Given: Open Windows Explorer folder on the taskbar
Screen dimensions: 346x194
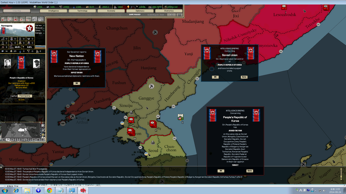Looking at the screenshot, I should pyautogui.click(x=27, y=191).
